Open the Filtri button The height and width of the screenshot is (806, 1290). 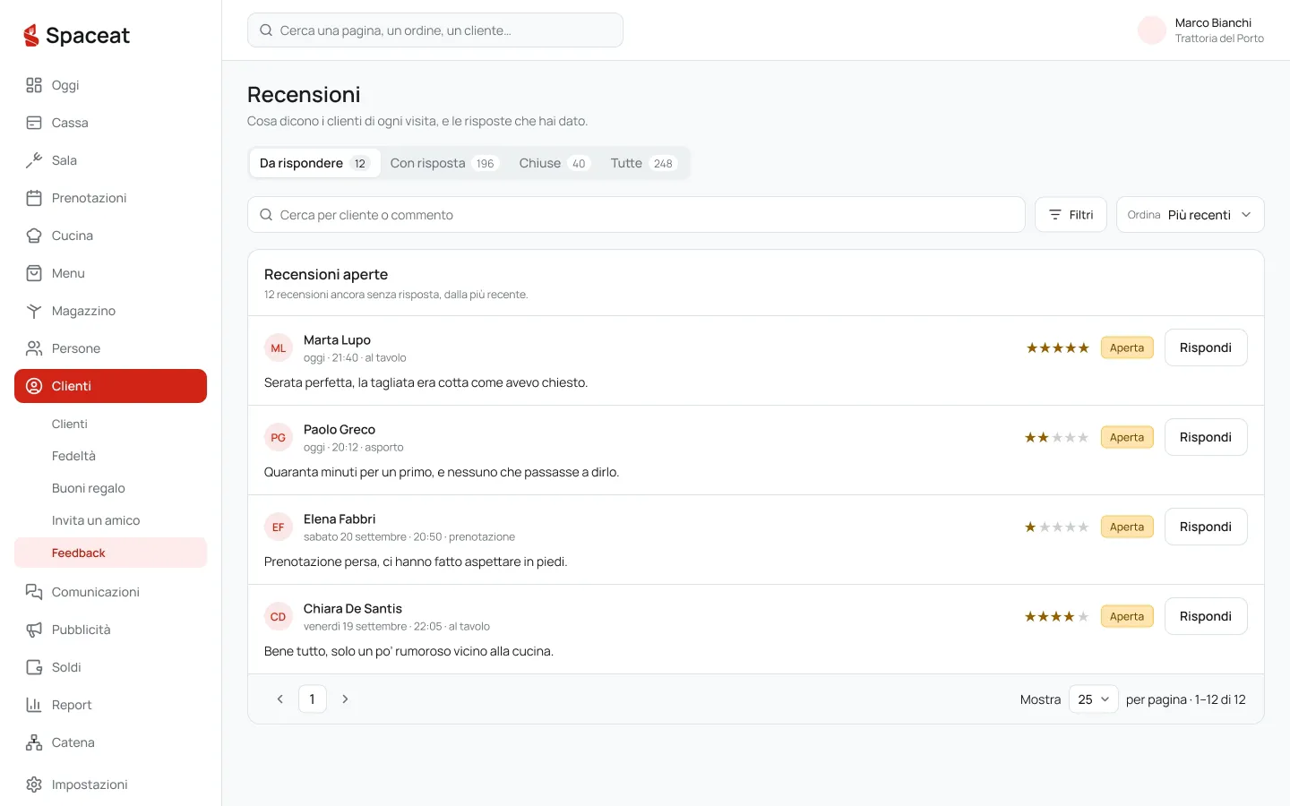coord(1071,215)
